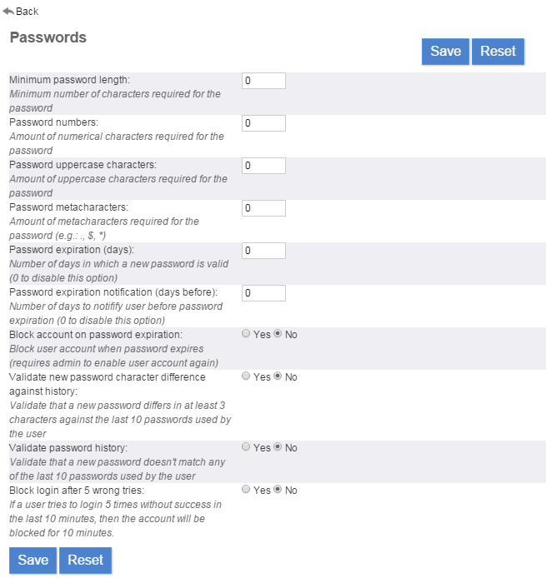
Task: Select the Password uppercase characters field
Action: pyautogui.click(x=263, y=166)
